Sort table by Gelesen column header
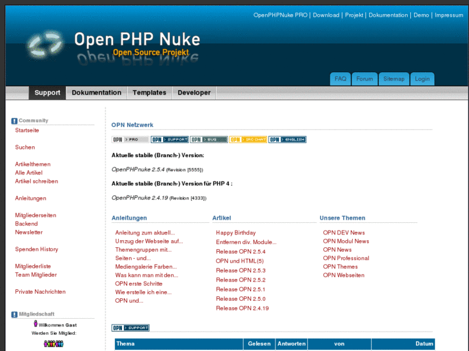Viewport: 469px width, 351px height. pyautogui.click(x=259, y=344)
